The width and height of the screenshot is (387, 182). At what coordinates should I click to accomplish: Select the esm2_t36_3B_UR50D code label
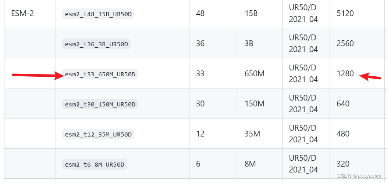click(96, 44)
